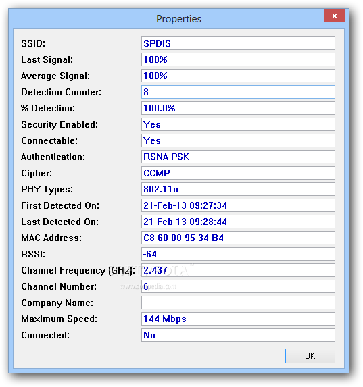The height and width of the screenshot is (387, 363).
Task: Click the Connectable: label
Action: [49, 140]
